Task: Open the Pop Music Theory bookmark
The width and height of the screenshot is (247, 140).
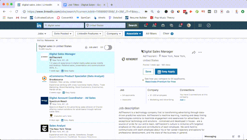Action: click(162, 18)
